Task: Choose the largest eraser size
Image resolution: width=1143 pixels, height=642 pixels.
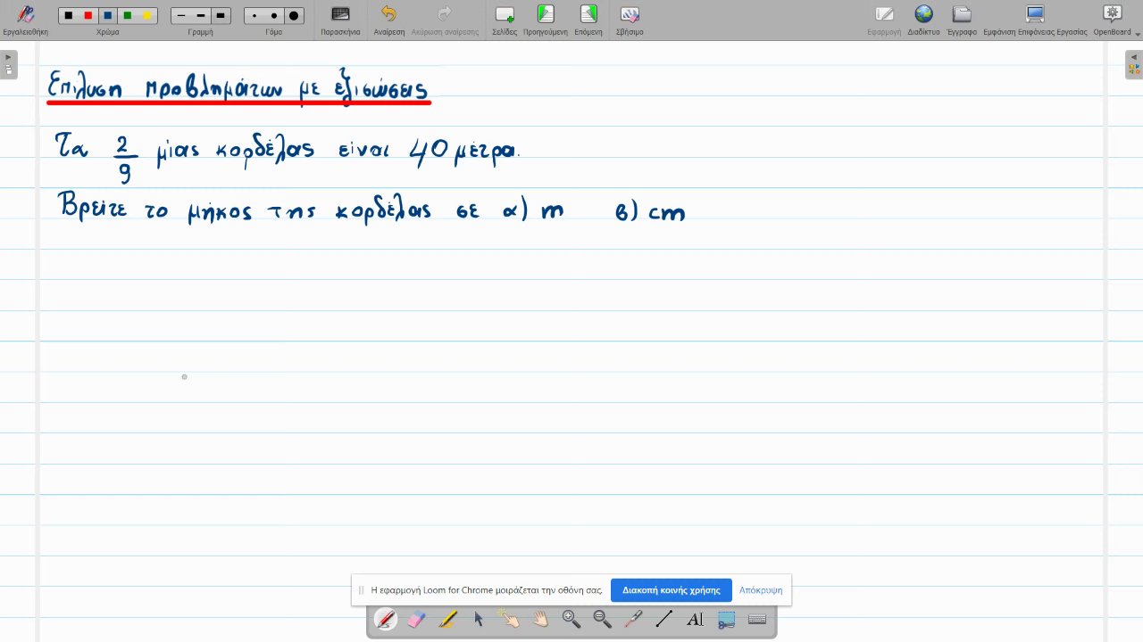Action: [294, 16]
